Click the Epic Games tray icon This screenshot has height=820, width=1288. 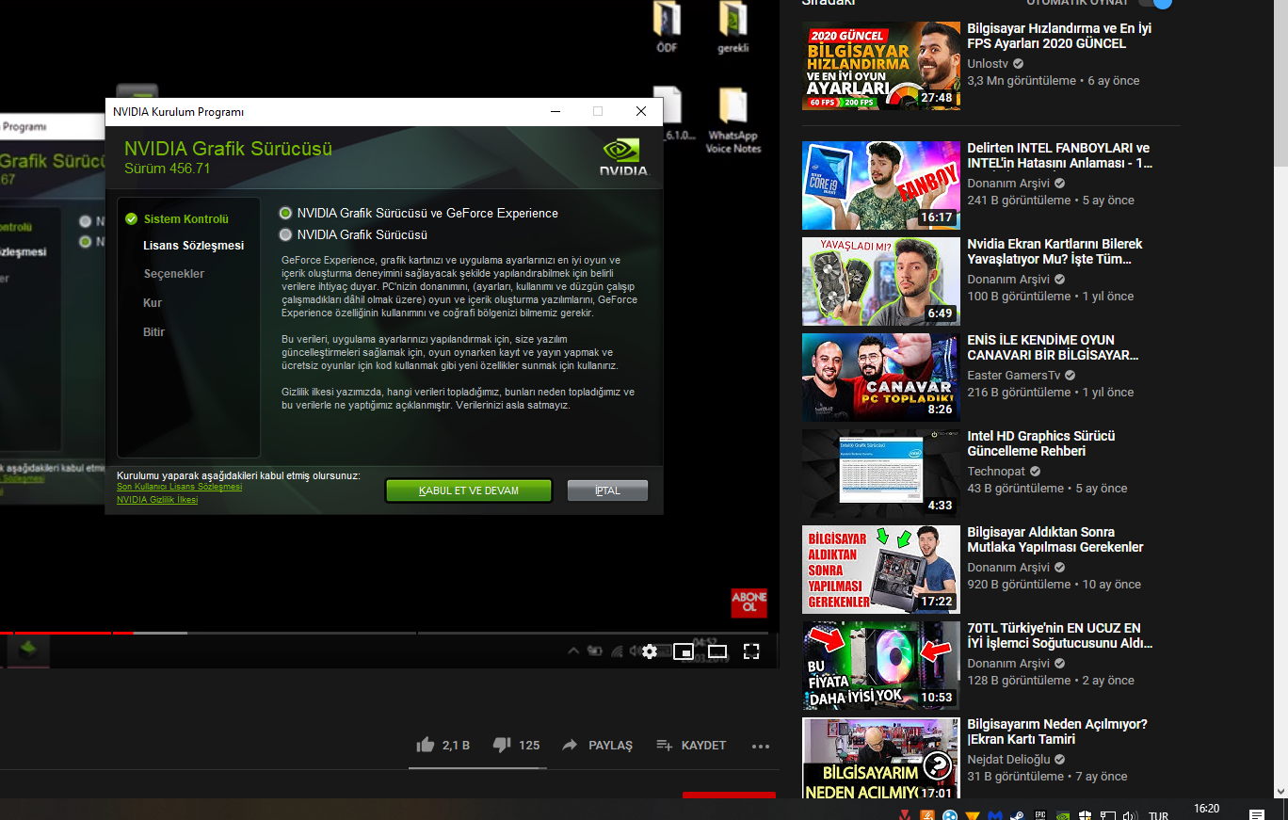1041,814
